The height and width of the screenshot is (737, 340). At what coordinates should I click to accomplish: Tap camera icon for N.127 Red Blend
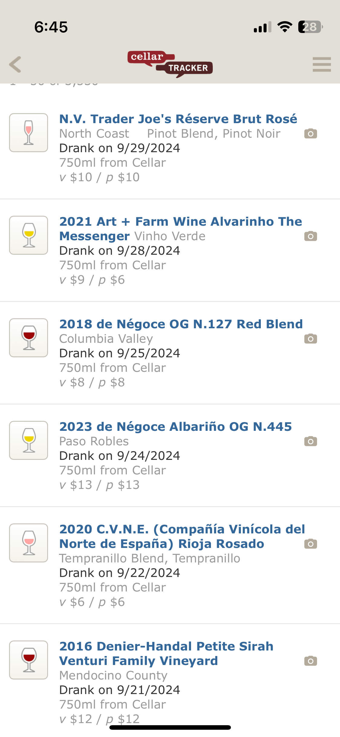click(310, 339)
